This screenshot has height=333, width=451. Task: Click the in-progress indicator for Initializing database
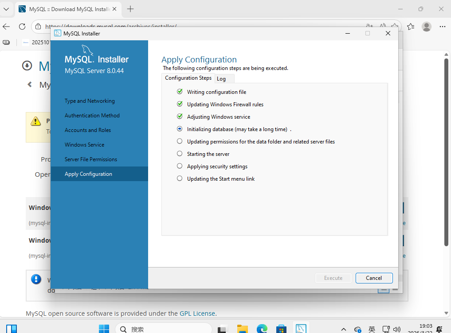pyautogui.click(x=180, y=129)
